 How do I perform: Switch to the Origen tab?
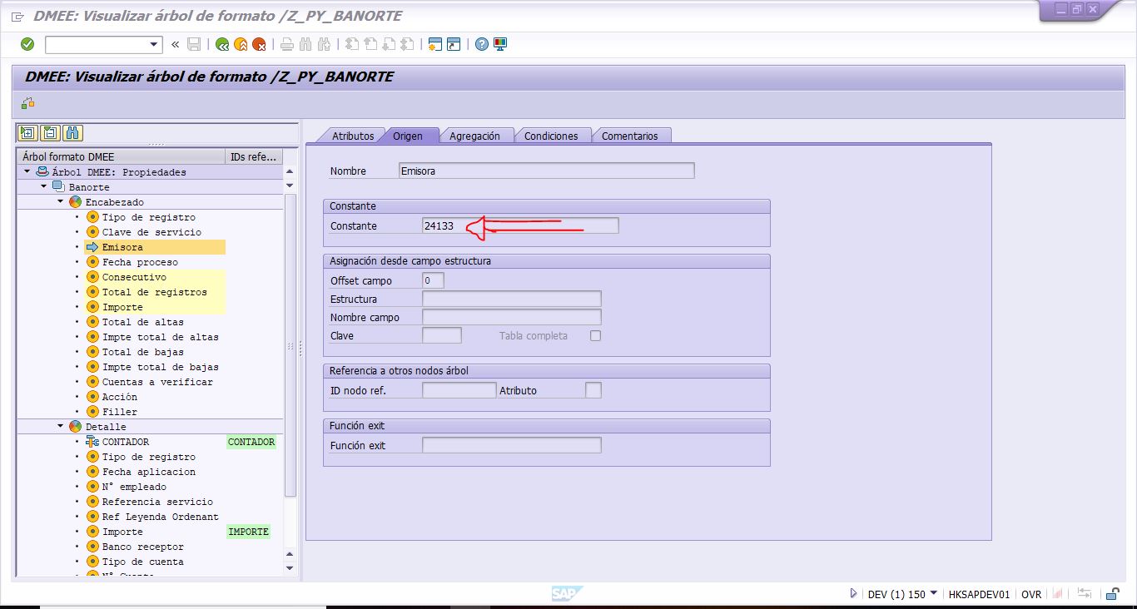click(408, 136)
